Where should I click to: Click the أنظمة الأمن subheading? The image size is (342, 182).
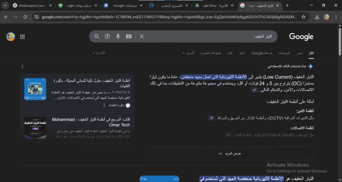click(x=305, y=111)
